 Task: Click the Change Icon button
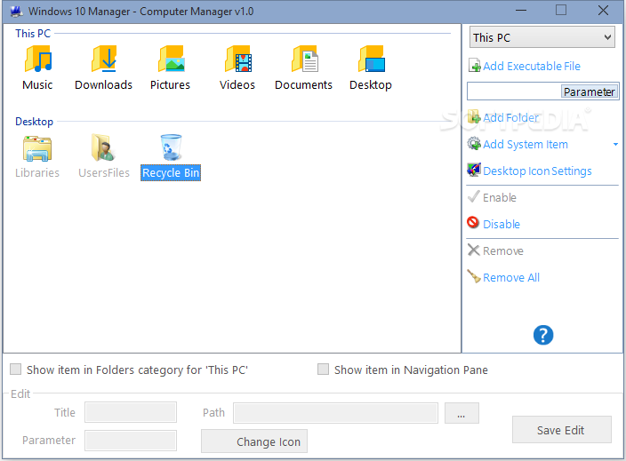254,441
